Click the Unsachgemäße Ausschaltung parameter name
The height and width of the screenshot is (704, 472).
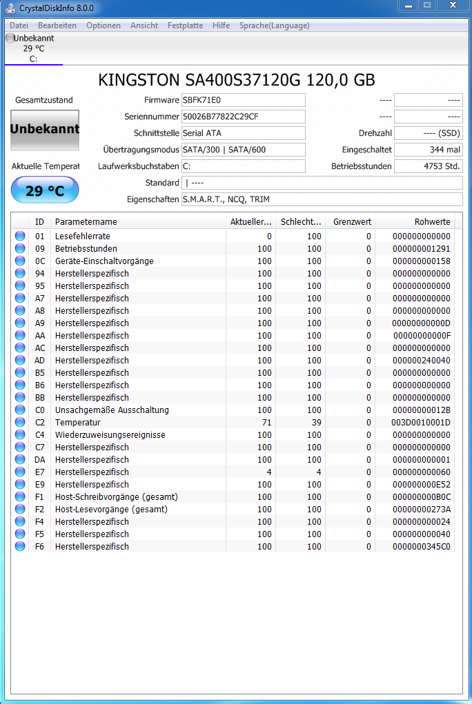pos(112,410)
